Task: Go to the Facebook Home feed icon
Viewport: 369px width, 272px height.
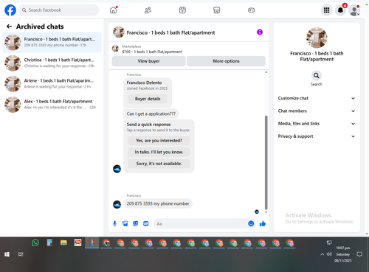Action: (113, 10)
